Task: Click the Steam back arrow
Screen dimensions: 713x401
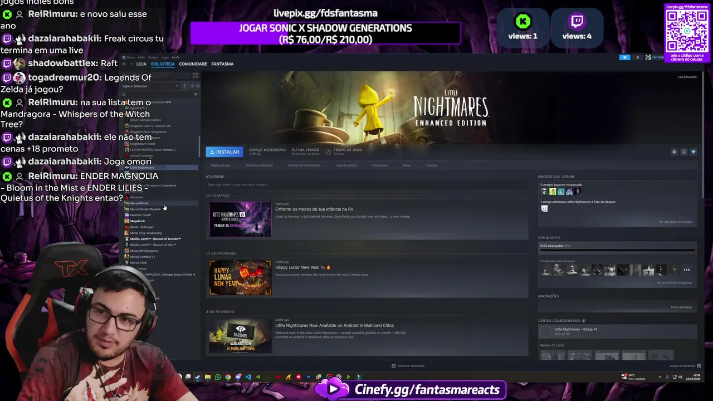Action: [124, 64]
